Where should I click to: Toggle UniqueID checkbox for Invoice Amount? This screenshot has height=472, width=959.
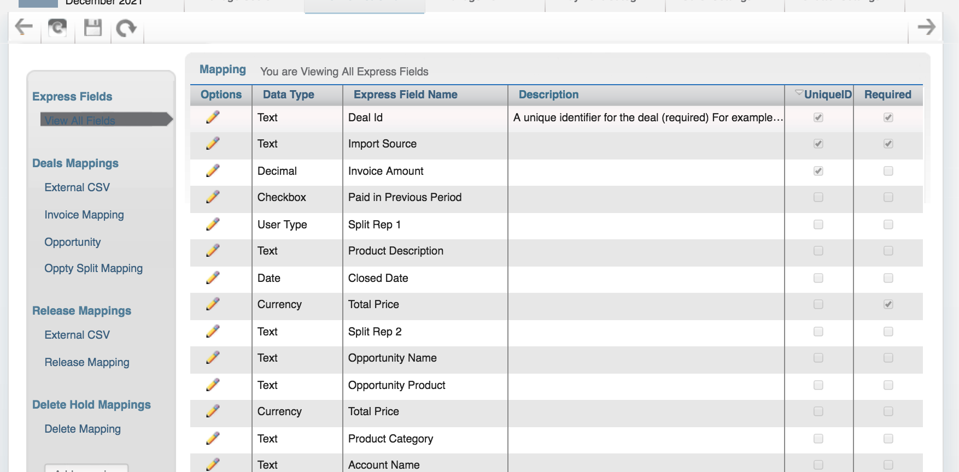pos(818,171)
